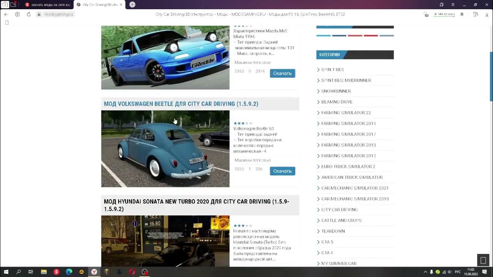The height and width of the screenshot is (277, 493).
Task: Click the modsgaming.ru address field
Action: click(x=59, y=14)
